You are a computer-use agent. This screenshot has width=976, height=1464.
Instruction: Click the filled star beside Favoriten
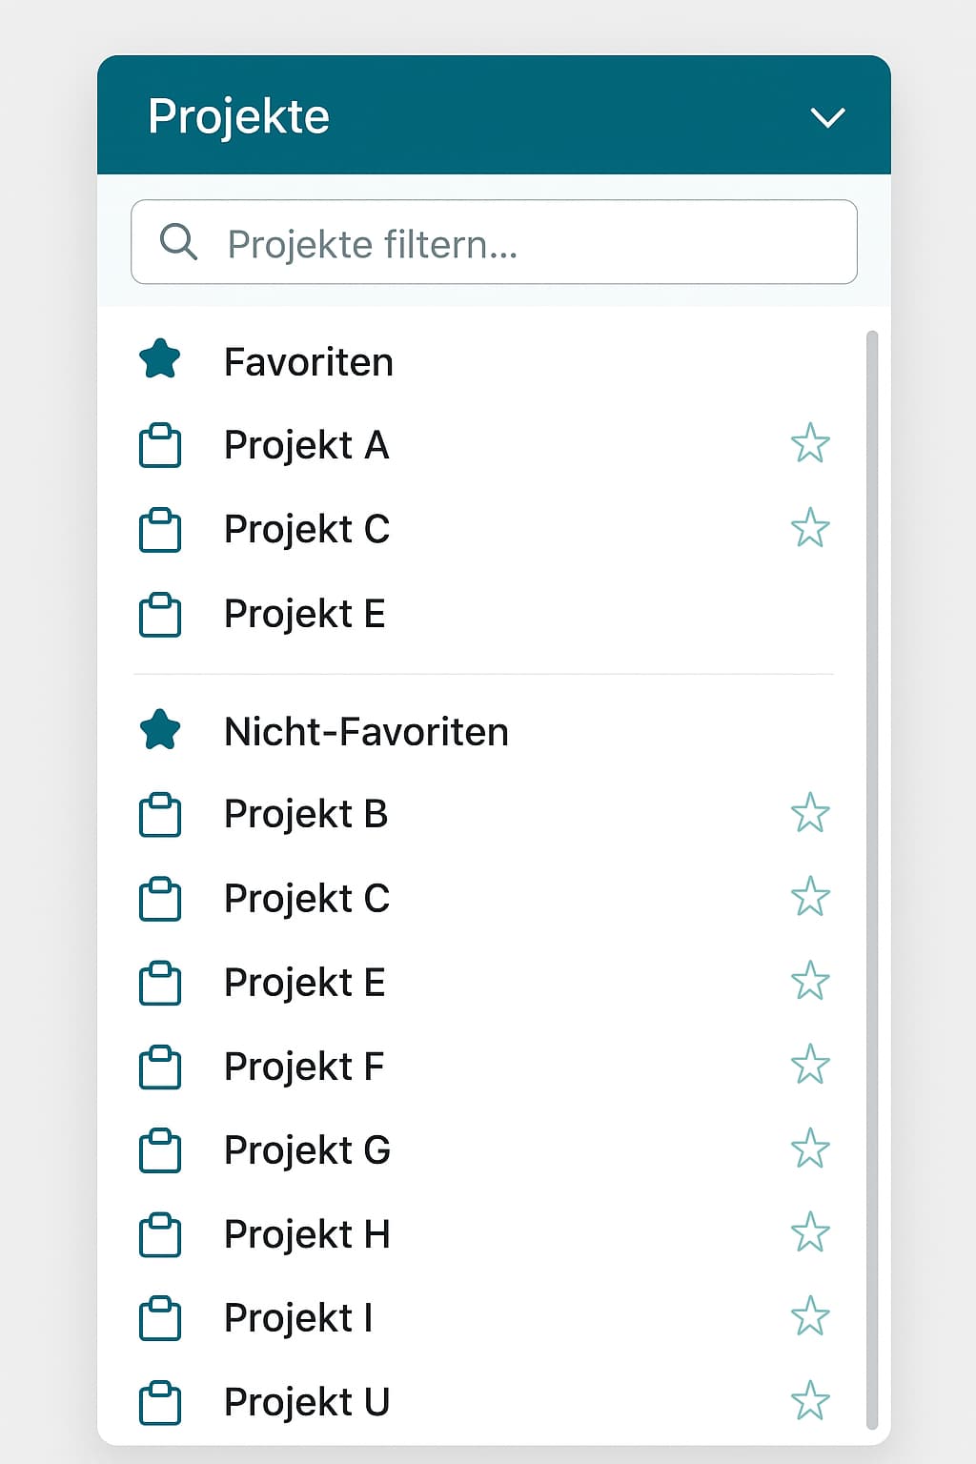click(x=160, y=359)
